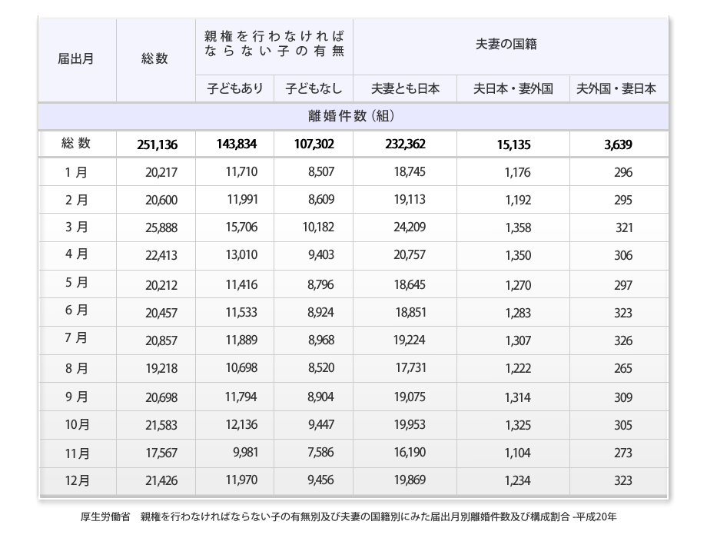Image resolution: width=707 pixels, height=538 pixels.
Task: Click the 12月 row label
Action: tap(77, 481)
